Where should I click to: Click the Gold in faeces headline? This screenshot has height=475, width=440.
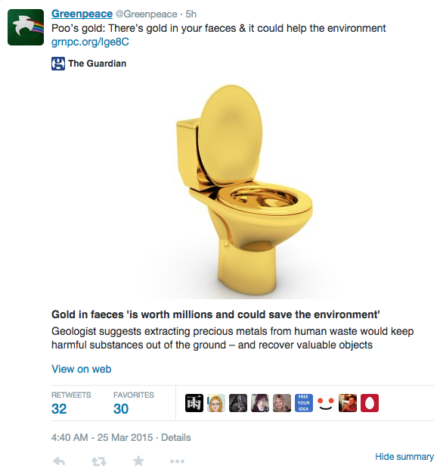coord(215,314)
